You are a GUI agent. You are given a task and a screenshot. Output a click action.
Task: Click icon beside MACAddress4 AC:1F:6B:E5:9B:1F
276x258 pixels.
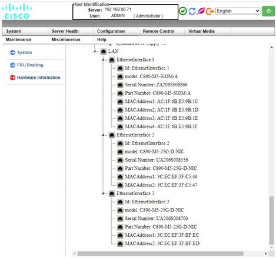pyautogui.click(x=120, y=127)
